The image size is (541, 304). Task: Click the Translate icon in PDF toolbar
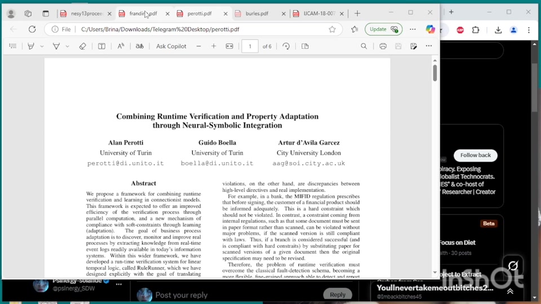pos(139,46)
